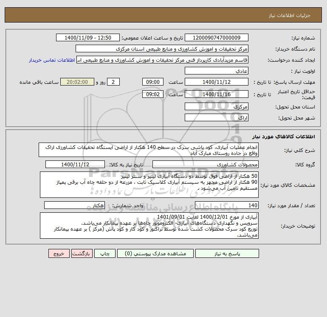Click the ایجاد کننده درخواست label
The image size is (327, 317).
pos(291,60)
